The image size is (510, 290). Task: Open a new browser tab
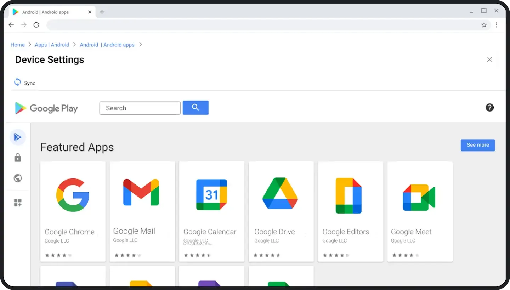click(x=102, y=12)
